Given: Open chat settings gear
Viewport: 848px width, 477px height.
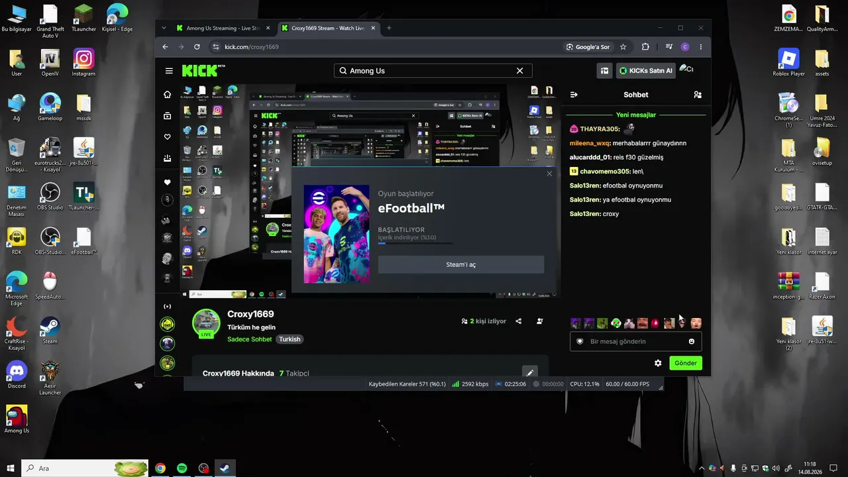Looking at the screenshot, I should click(x=658, y=363).
